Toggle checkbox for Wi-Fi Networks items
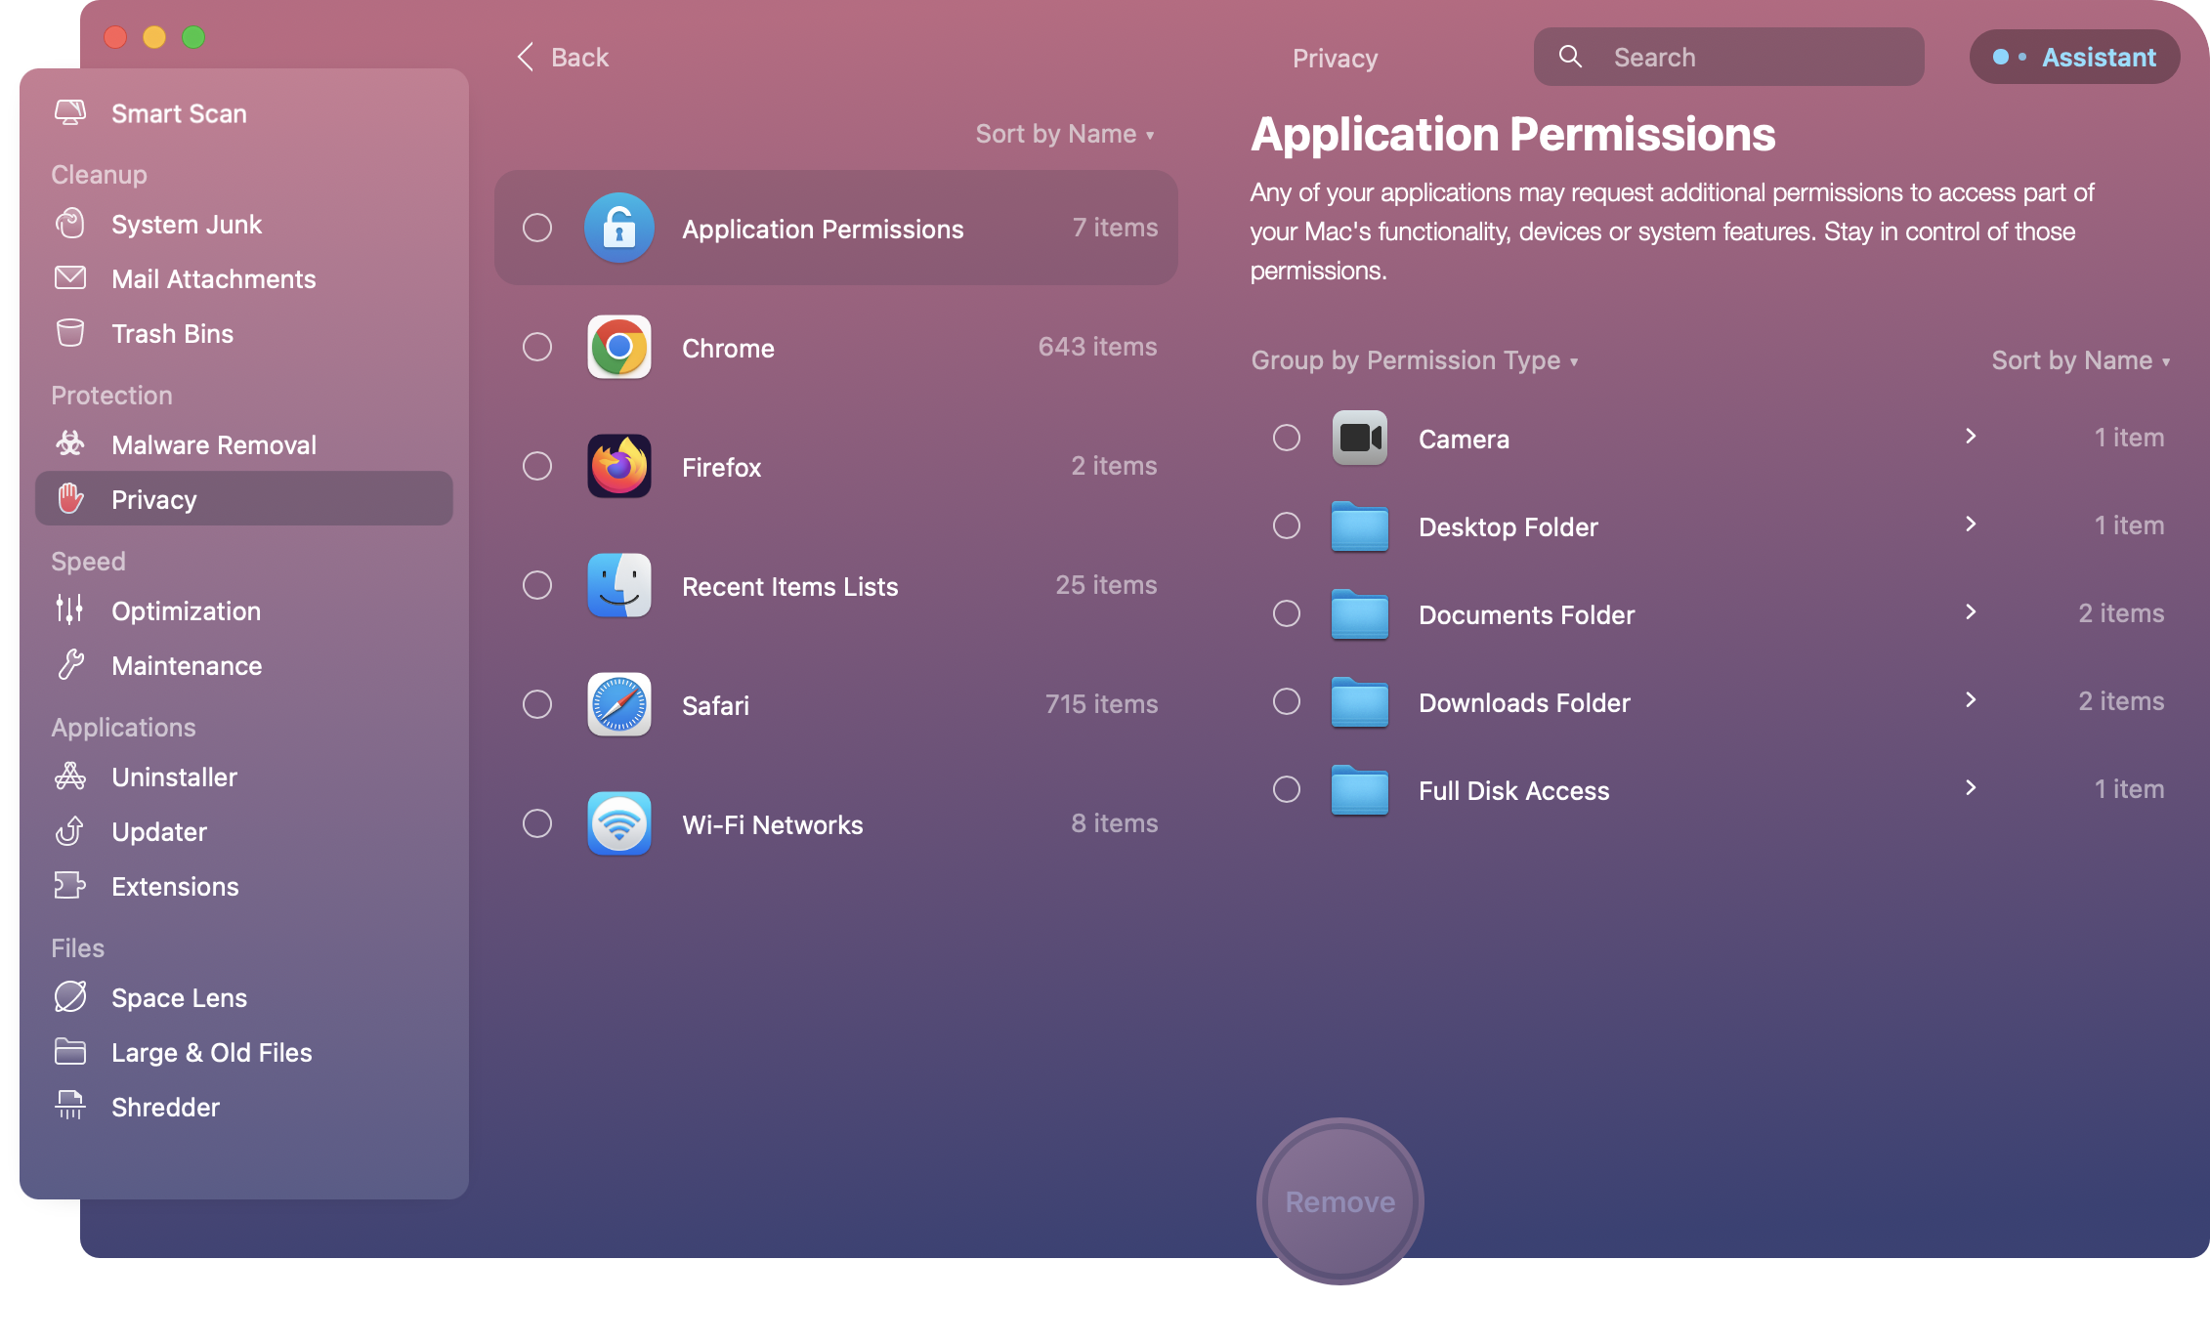Screen dimensions: 2210x1344 pos(538,823)
